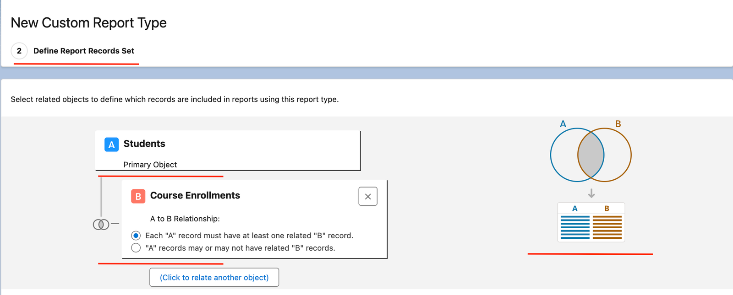
Task: Click the brown "B" label above Venn diagram
Action: pyautogui.click(x=618, y=124)
